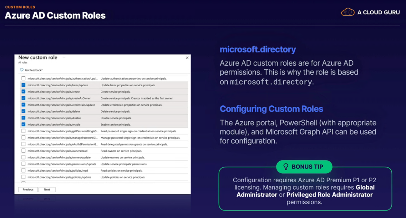Untick the servicePrincipals/createAsOwner checkbox
Screen dimensions: 406x218
point(23,98)
